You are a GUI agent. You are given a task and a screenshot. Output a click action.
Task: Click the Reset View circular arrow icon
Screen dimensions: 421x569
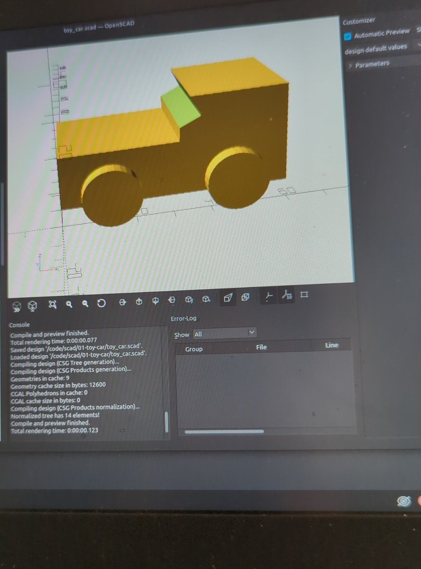point(102,303)
